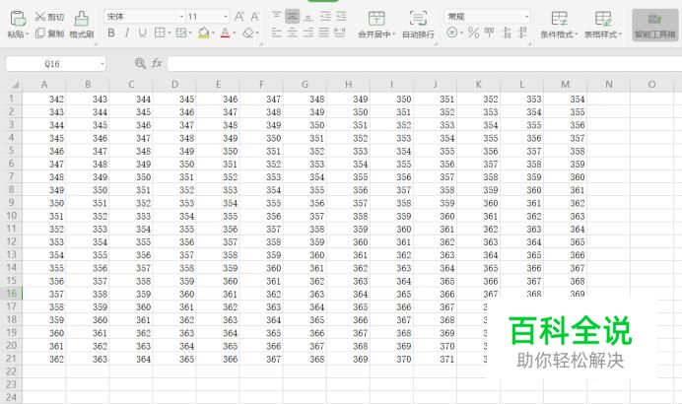The width and height of the screenshot is (682, 404).
Task: Toggle italic formatting
Action: click(x=126, y=33)
